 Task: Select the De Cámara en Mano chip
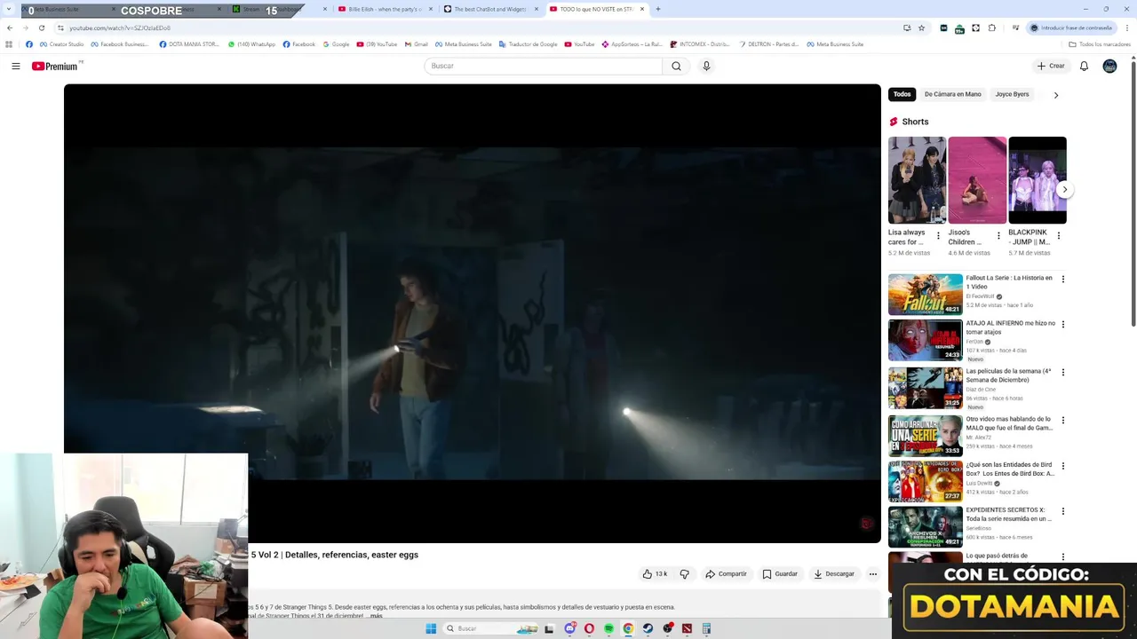click(952, 94)
